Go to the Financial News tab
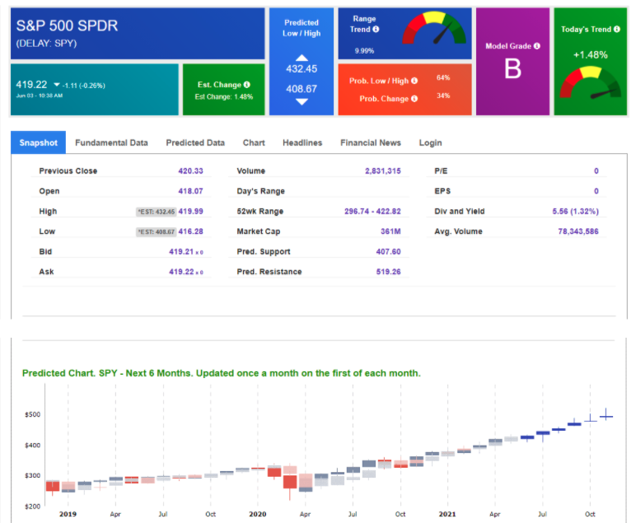This screenshot has width=636, height=523. pos(371,142)
